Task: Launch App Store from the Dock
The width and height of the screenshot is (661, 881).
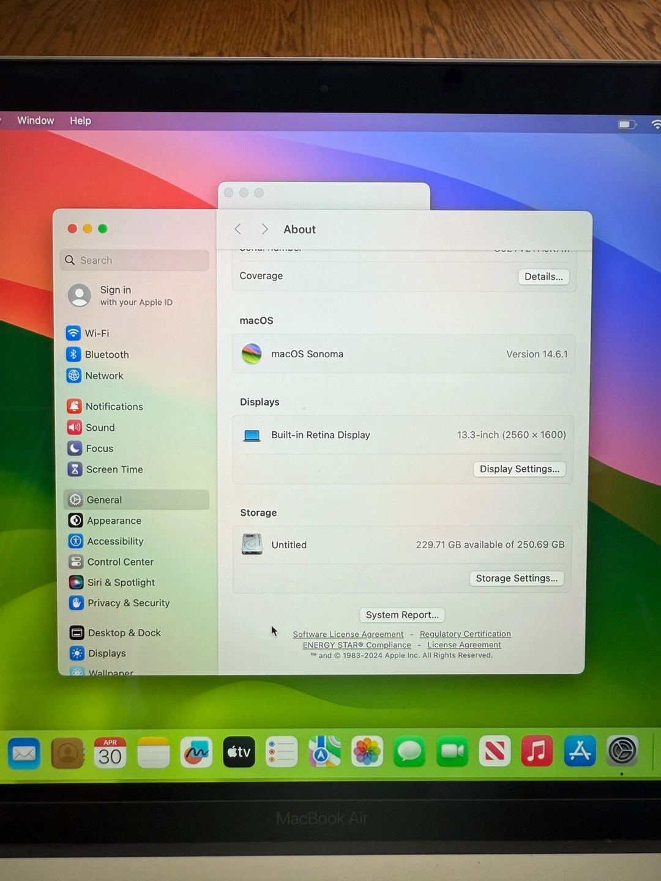Action: pyautogui.click(x=580, y=751)
